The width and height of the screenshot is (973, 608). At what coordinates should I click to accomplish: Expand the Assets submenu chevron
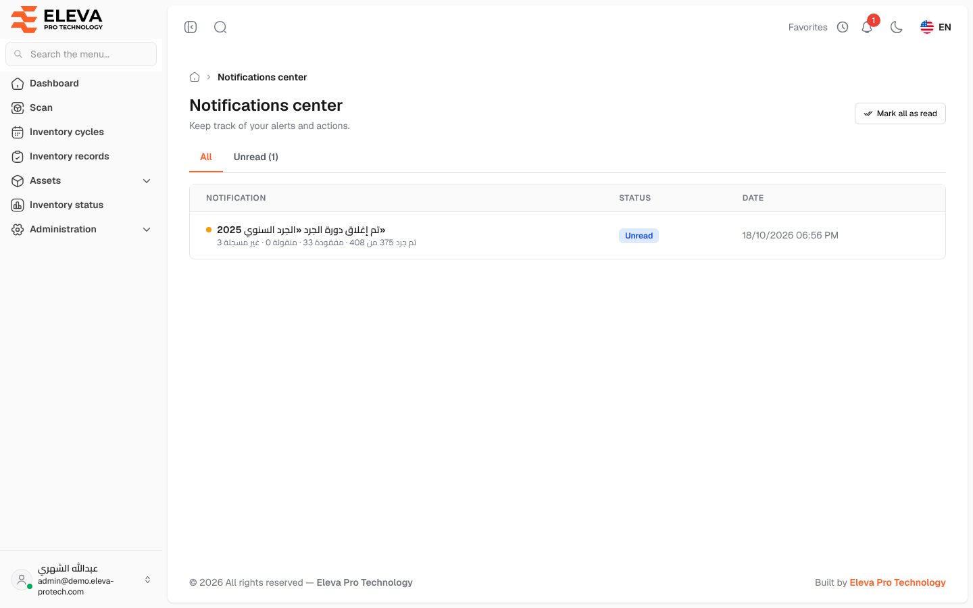click(x=147, y=180)
